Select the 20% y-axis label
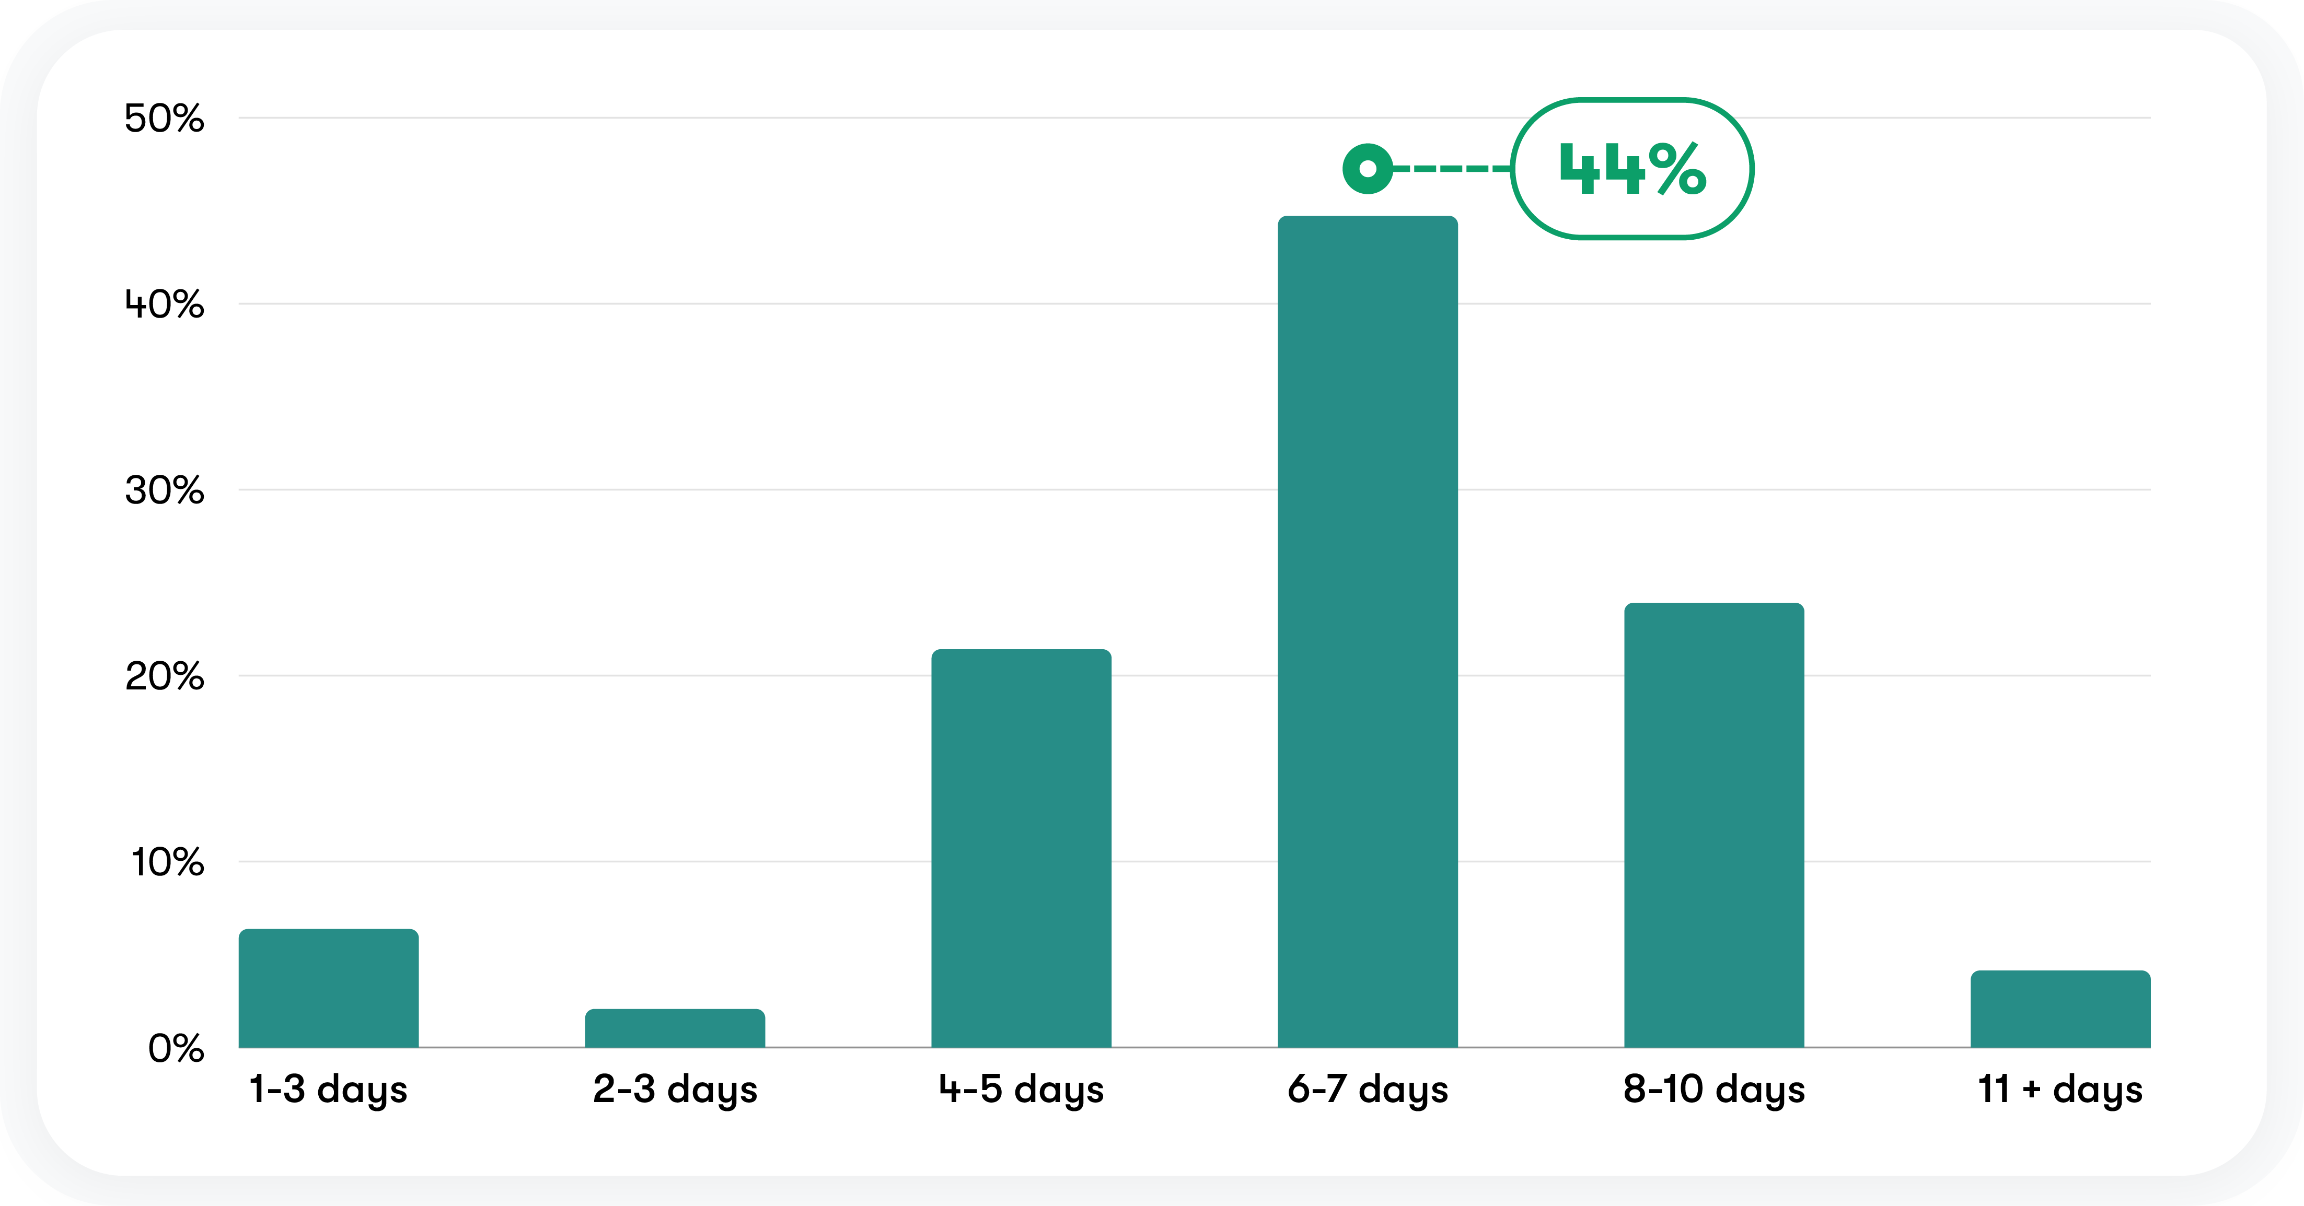Image resolution: width=2304 pixels, height=1206 pixels. [x=165, y=676]
